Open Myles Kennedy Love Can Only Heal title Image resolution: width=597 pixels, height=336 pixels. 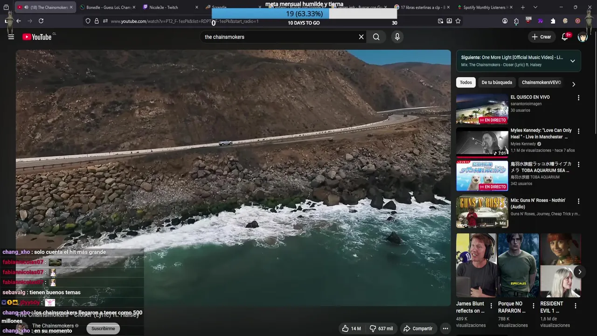tap(541, 133)
